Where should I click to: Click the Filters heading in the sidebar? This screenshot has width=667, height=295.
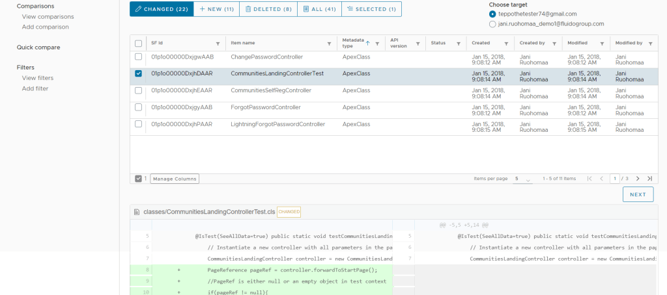pyautogui.click(x=25, y=68)
